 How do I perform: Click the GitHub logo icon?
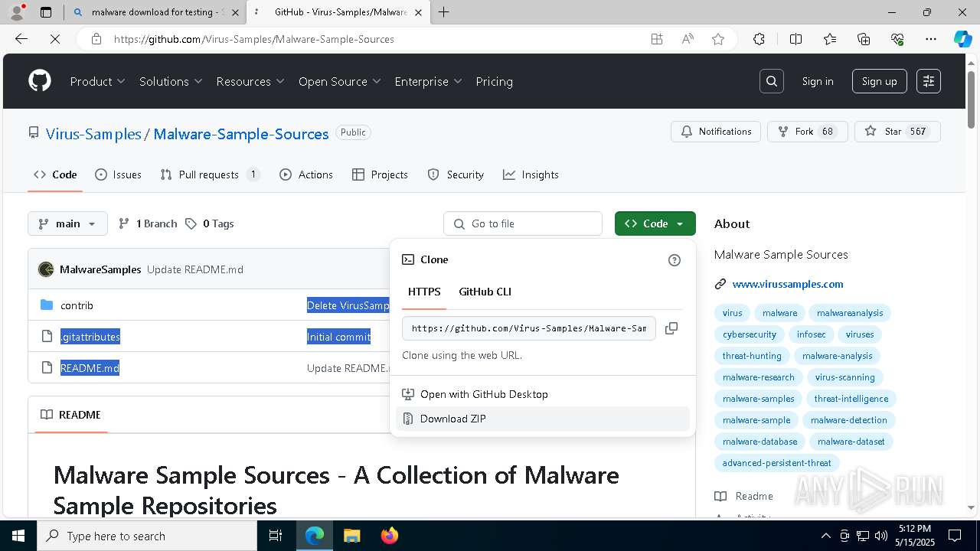[40, 81]
